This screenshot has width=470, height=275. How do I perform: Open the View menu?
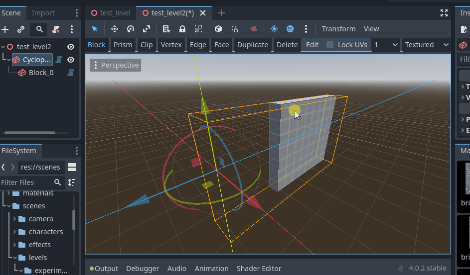(x=371, y=29)
